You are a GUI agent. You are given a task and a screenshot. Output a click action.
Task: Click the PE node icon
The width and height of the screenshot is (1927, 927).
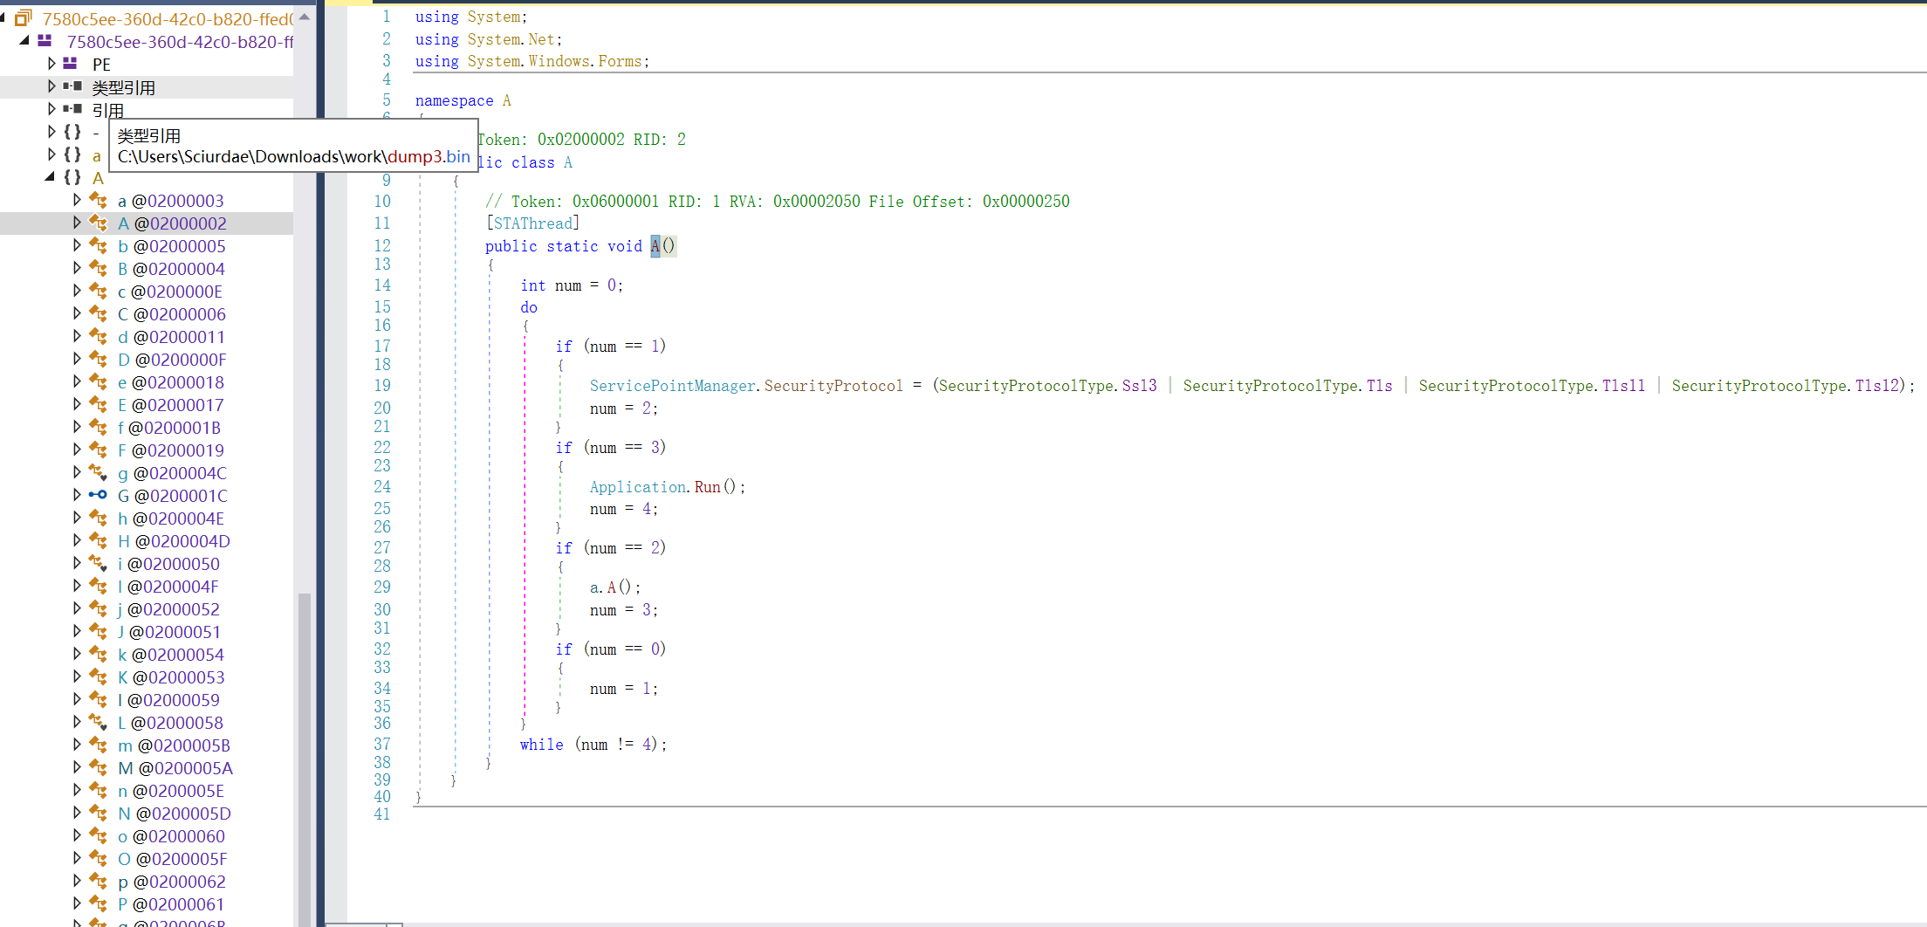(x=71, y=64)
